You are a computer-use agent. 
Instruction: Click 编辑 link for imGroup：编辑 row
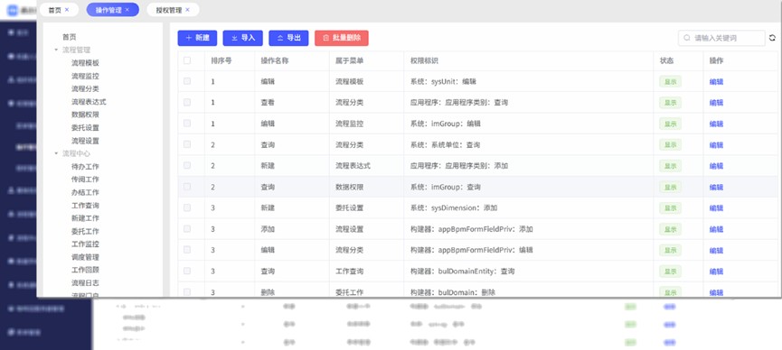point(716,124)
